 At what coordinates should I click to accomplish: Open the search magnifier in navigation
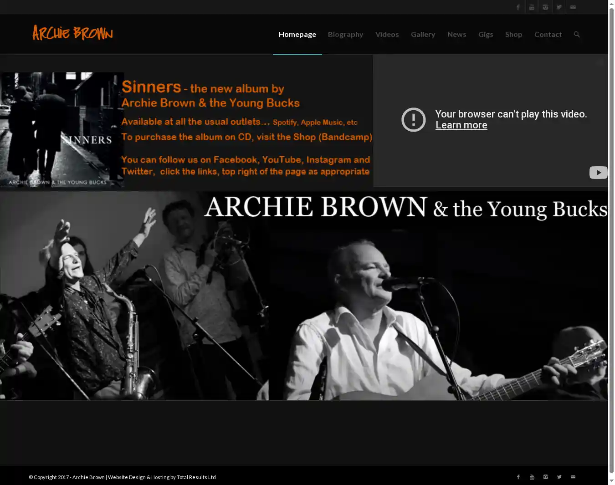(577, 35)
